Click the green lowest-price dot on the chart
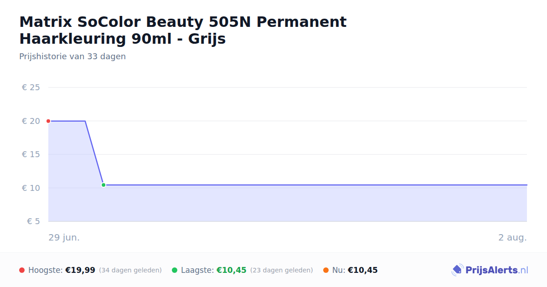 (x=103, y=185)
